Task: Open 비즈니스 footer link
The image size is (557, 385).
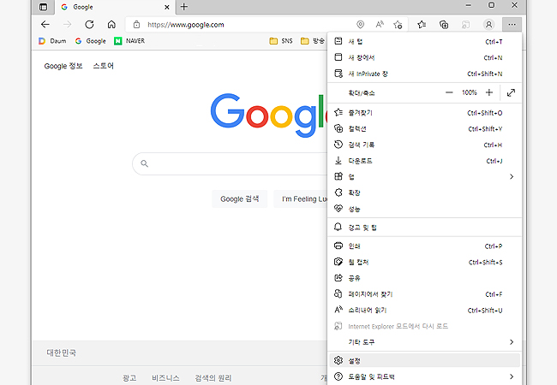Action: pos(165,378)
